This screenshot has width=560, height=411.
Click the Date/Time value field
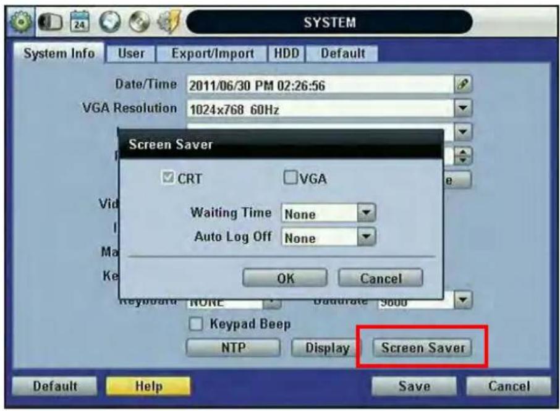(320, 85)
